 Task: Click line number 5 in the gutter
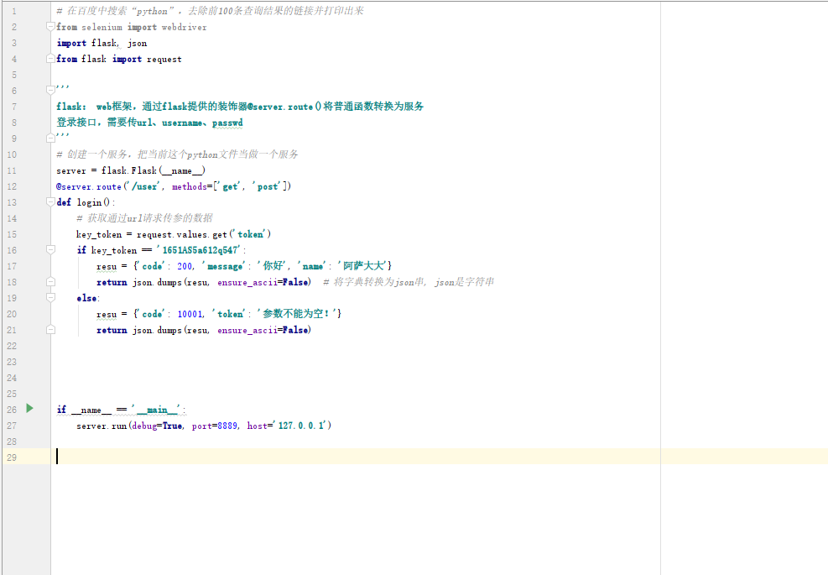[14, 75]
